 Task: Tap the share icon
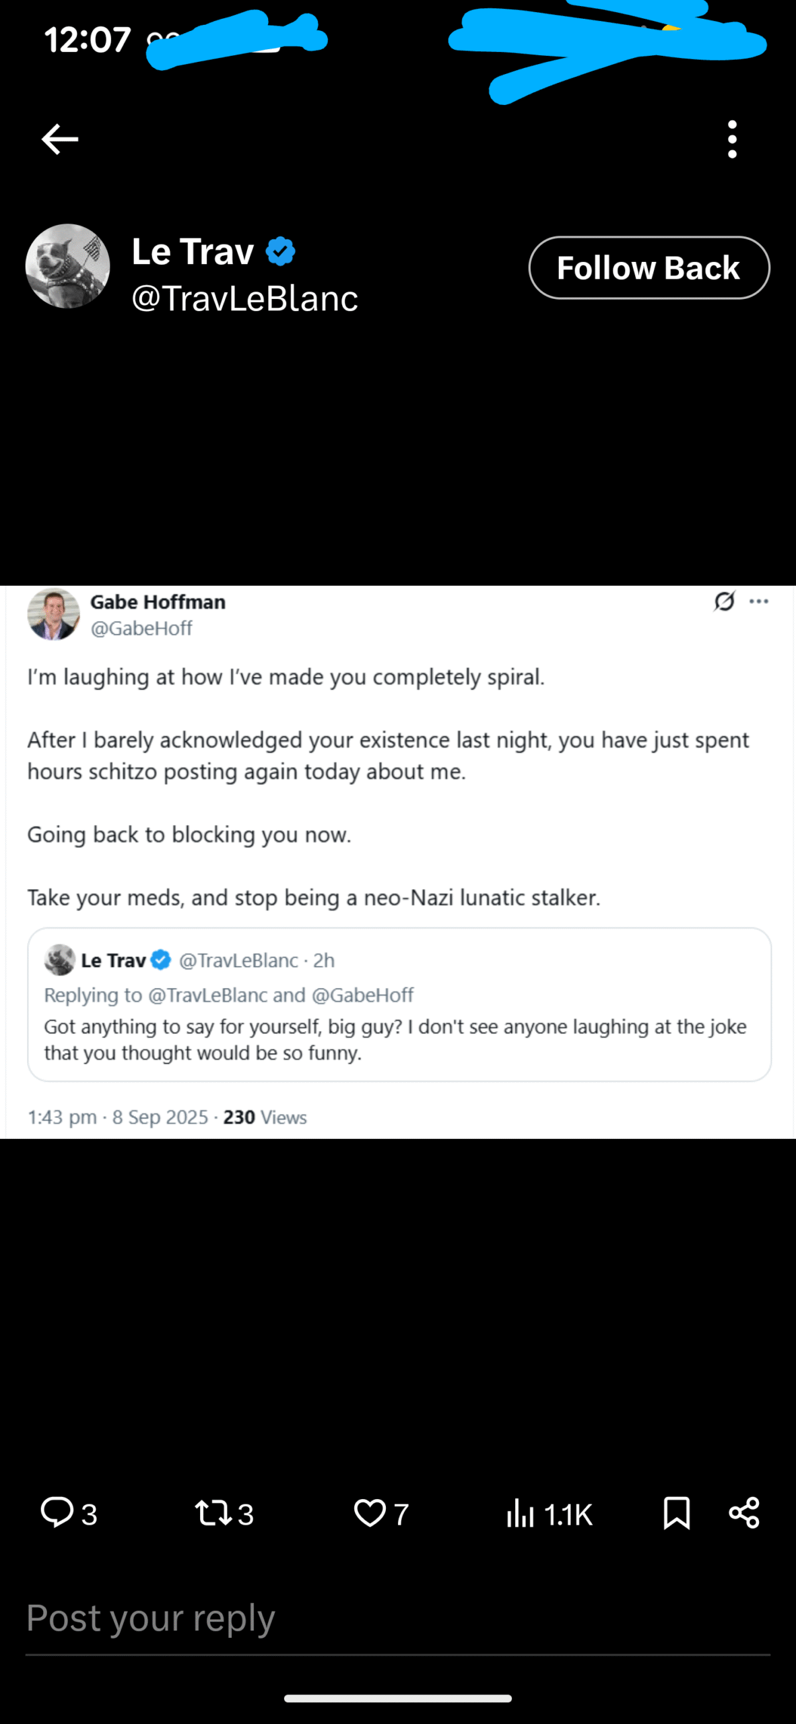click(744, 1513)
